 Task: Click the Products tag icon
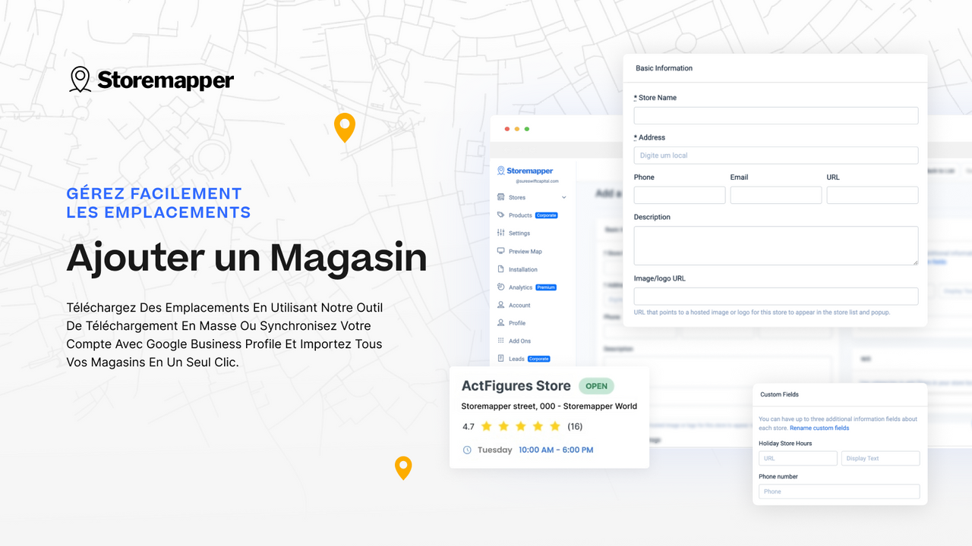[501, 215]
